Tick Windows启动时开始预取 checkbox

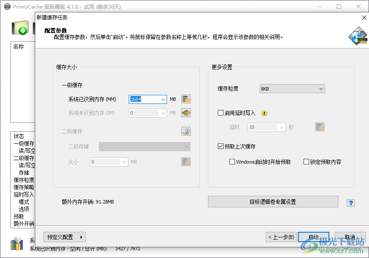coord(232,161)
